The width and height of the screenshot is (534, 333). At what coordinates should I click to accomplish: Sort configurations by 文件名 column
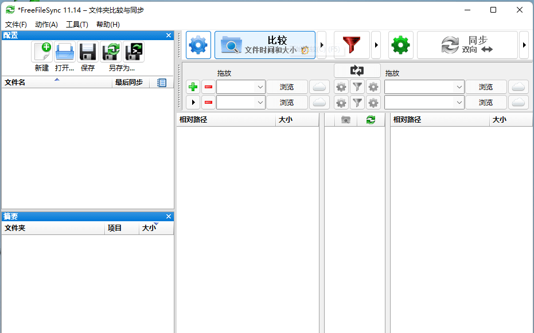57,83
